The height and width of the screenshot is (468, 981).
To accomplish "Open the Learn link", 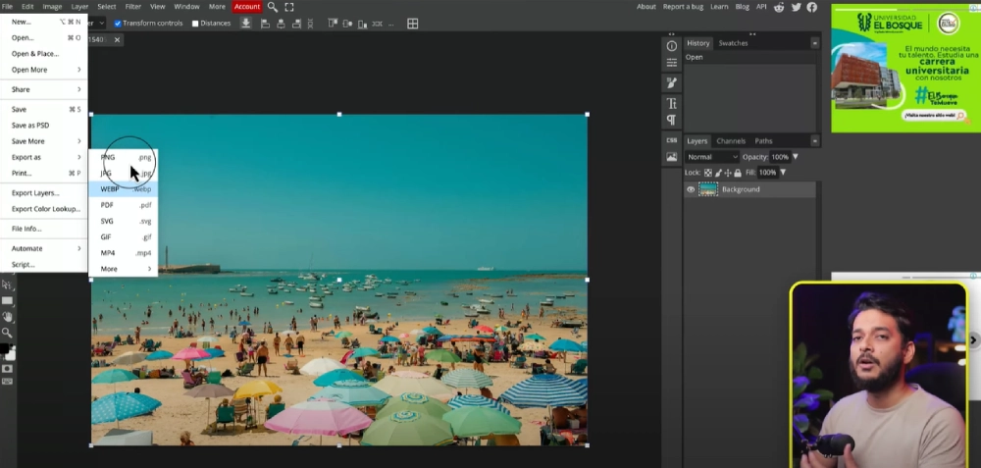I will [x=719, y=7].
